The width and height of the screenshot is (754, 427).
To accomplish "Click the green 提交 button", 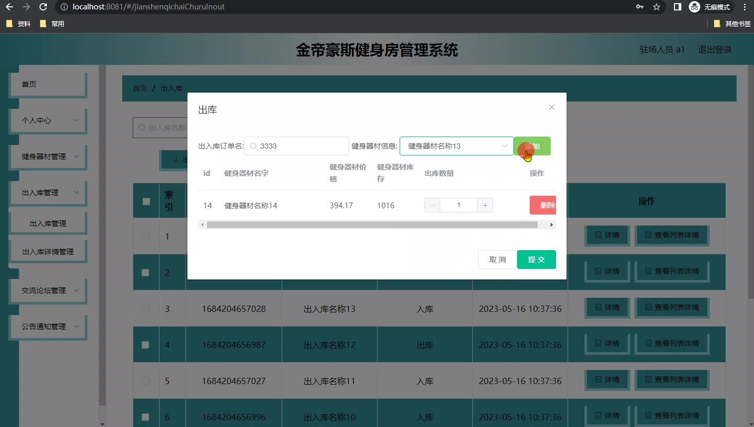I will click(x=536, y=260).
